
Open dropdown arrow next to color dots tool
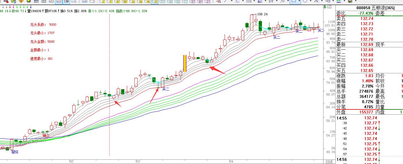point(345,1)
